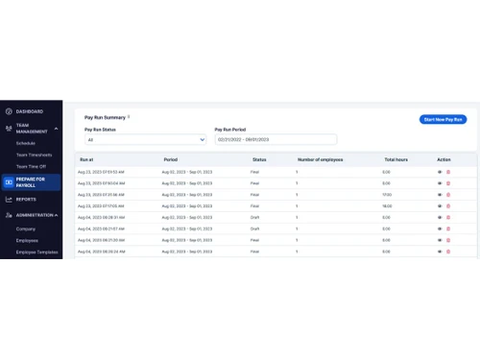Delete the pay run dated Aug 04 08:20:24 AM
This screenshot has width=480, height=360.
click(448, 252)
